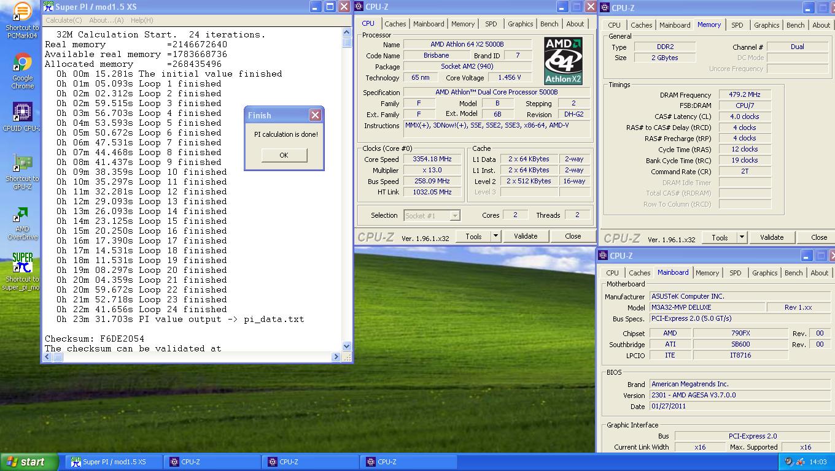Switch to Mainboard tab in the CPU window
The image size is (835, 471).
(x=429, y=24)
